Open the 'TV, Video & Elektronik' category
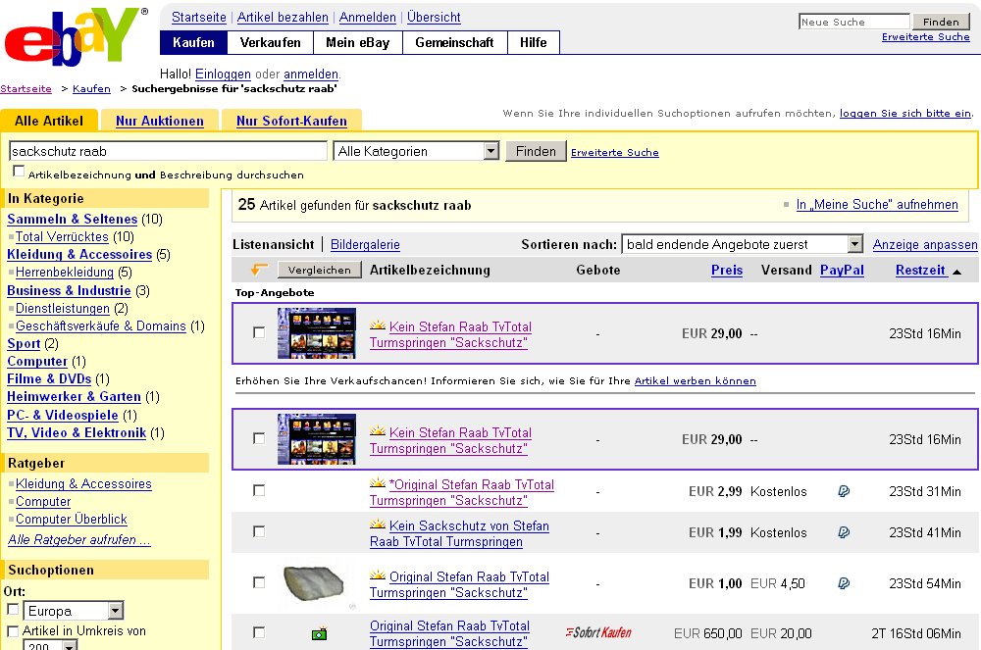Image resolution: width=981 pixels, height=650 pixels. (77, 432)
